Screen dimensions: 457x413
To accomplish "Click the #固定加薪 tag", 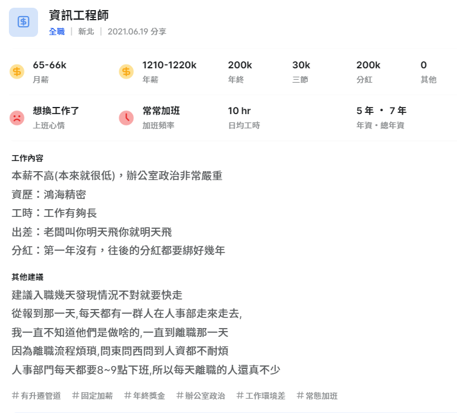I will click(x=92, y=396).
